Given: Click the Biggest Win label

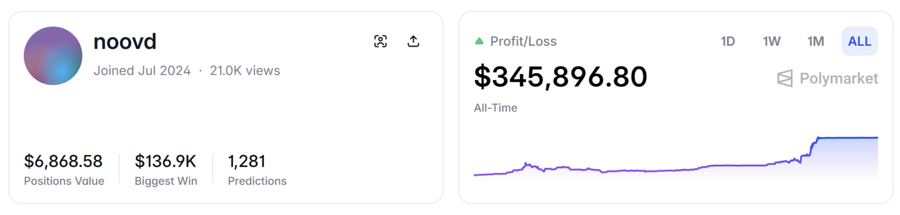Looking at the screenshot, I should pyautogui.click(x=166, y=181).
